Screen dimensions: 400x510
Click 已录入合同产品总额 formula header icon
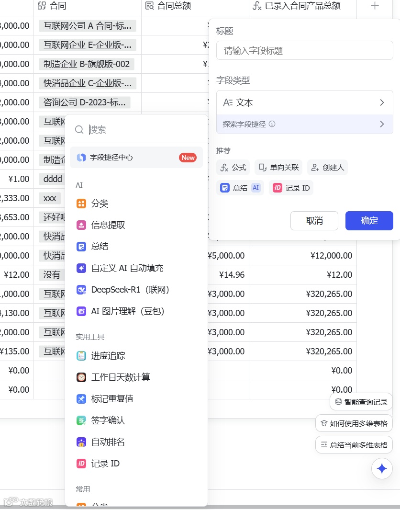(257, 6)
